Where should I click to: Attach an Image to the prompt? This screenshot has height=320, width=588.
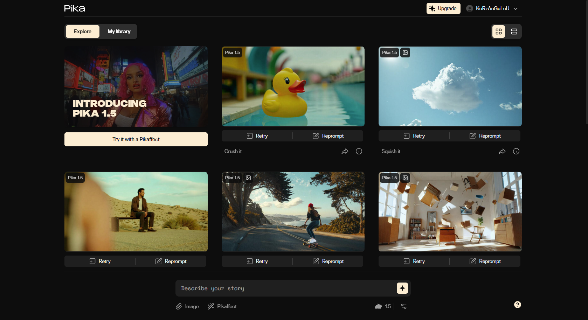(x=187, y=306)
